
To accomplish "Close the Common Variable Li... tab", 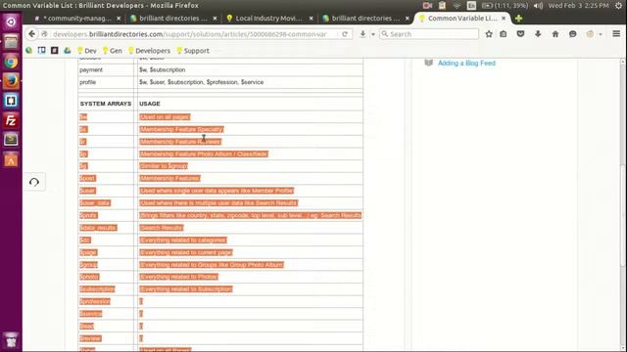I will tap(504, 19).
